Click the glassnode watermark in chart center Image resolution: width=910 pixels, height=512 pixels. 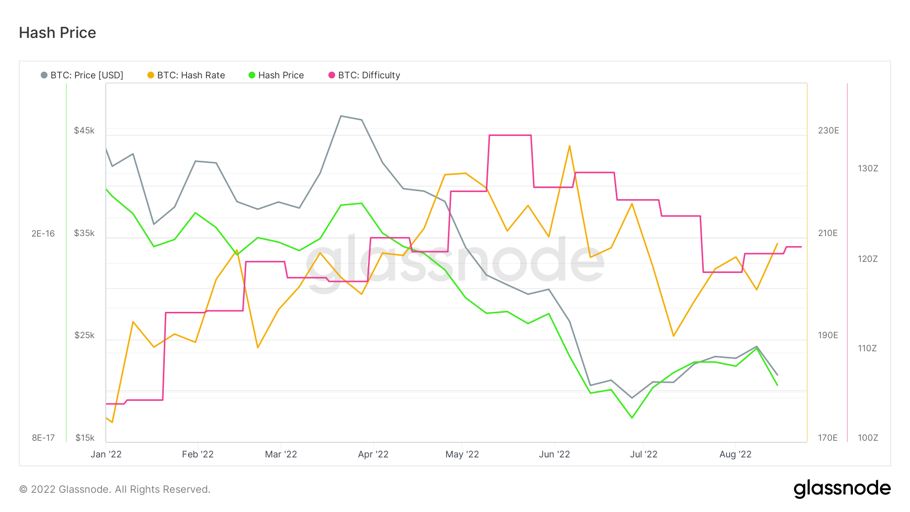coord(455,262)
